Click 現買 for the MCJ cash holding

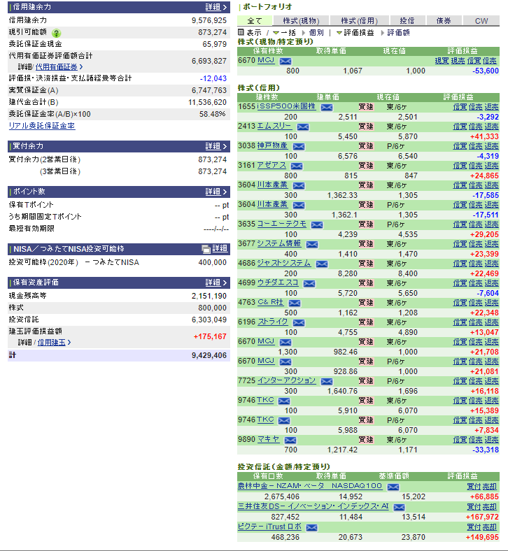coord(442,61)
